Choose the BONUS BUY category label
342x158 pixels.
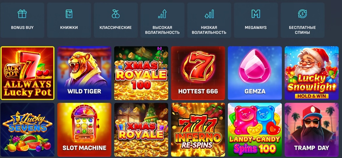22,28
